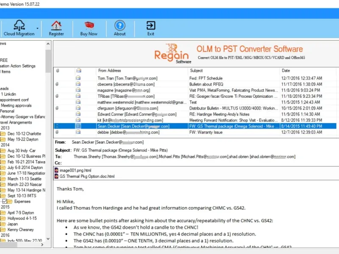Select the Edward.Conner email row
The image size is (339, 254).
point(195,114)
